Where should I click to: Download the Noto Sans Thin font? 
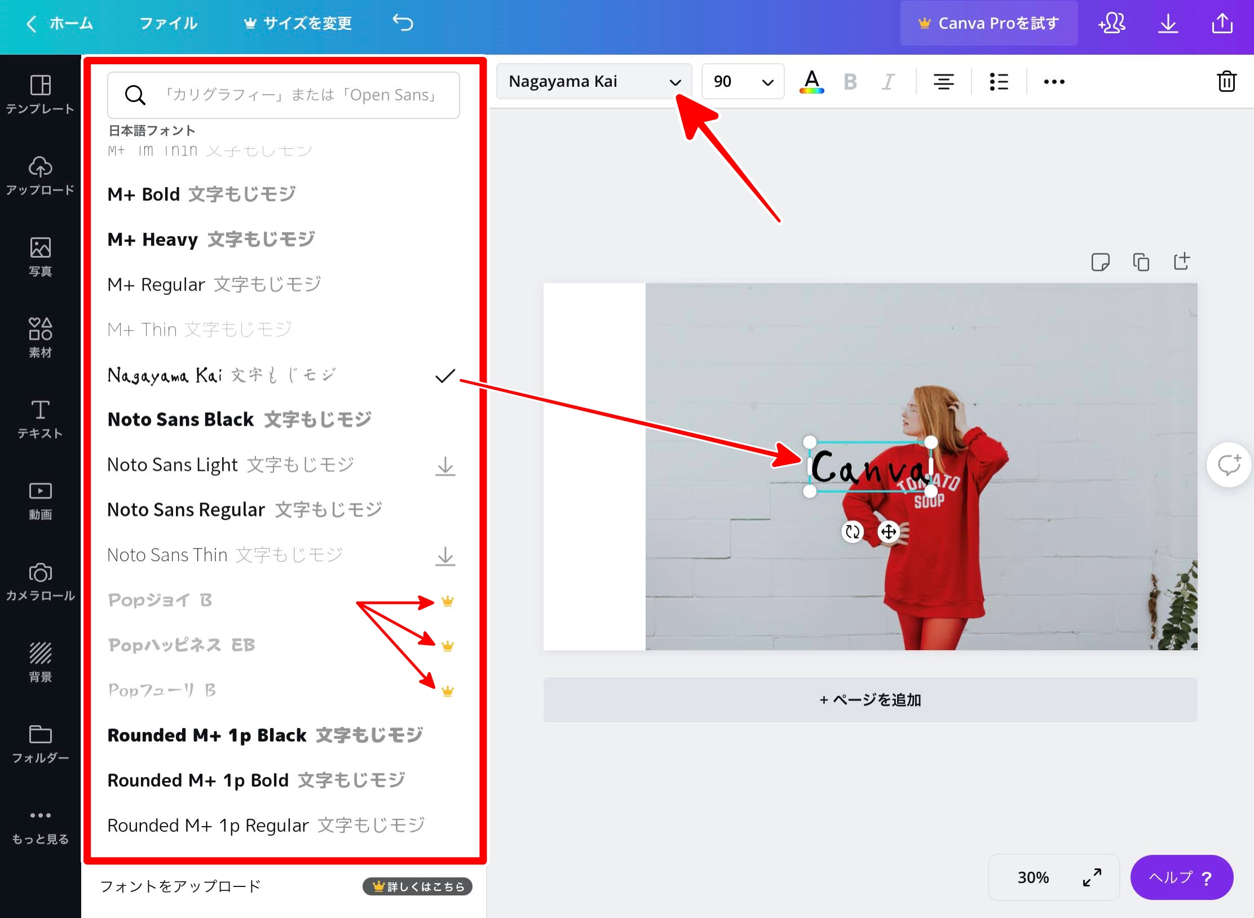(445, 556)
